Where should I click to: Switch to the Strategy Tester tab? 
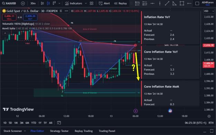click(59, 131)
